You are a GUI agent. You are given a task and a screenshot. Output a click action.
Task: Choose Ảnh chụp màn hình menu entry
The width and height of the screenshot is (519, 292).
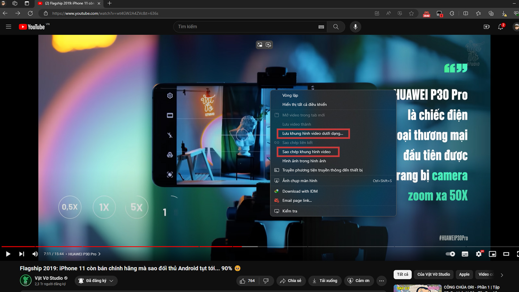333,181
